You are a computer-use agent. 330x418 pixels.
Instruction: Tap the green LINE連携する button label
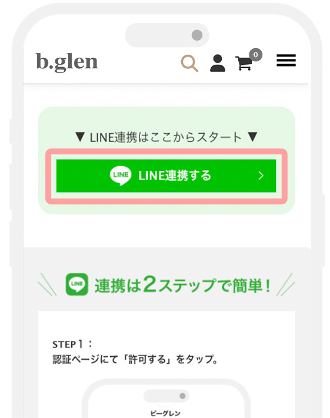point(175,175)
